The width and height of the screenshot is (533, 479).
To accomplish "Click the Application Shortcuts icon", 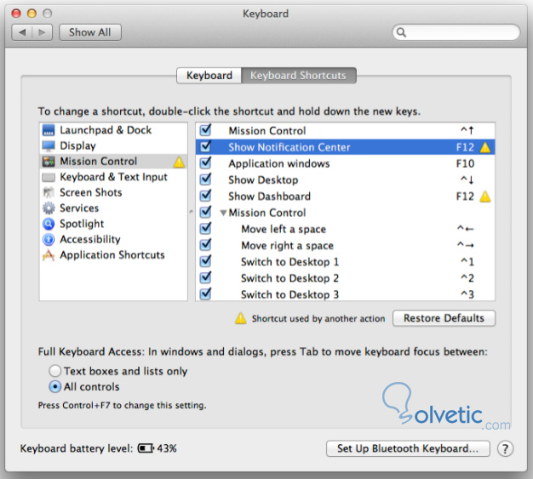I will point(49,254).
